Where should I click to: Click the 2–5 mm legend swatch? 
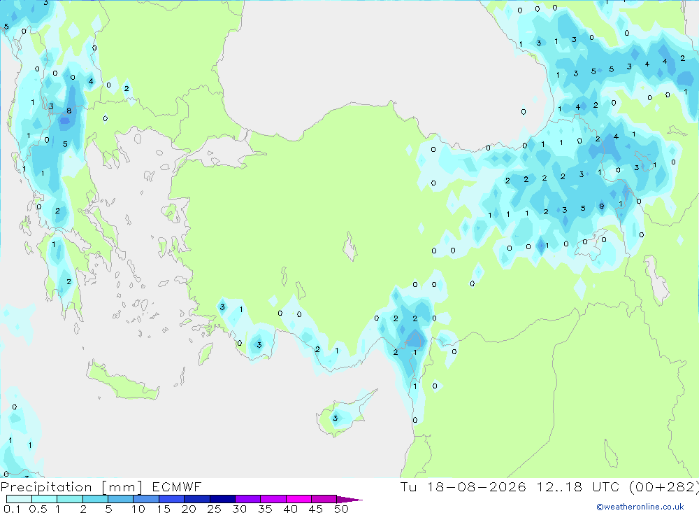[x=95, y=499]
